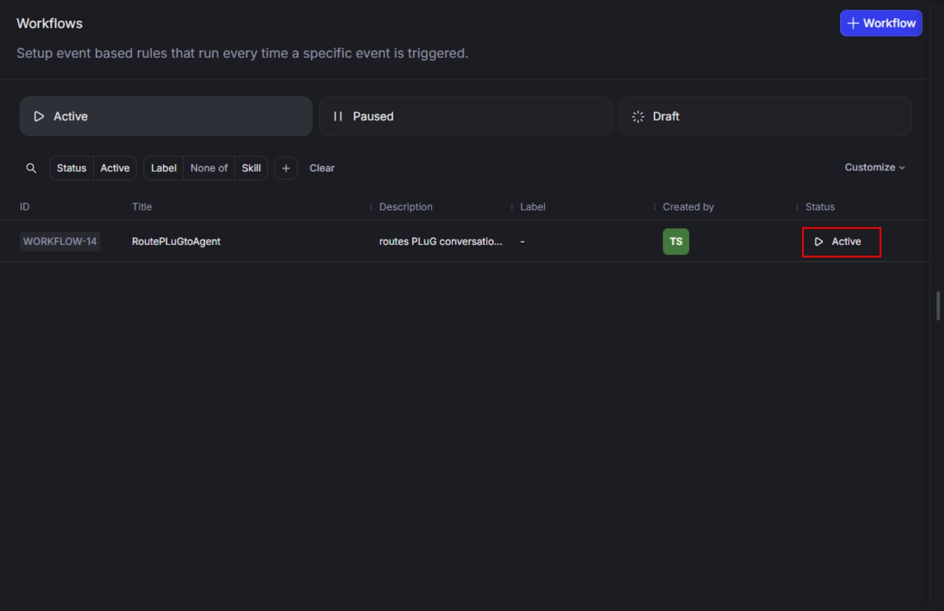Screen dimensions: 944x611
Task: Change the 'None of' label operator
Action: 209,168
